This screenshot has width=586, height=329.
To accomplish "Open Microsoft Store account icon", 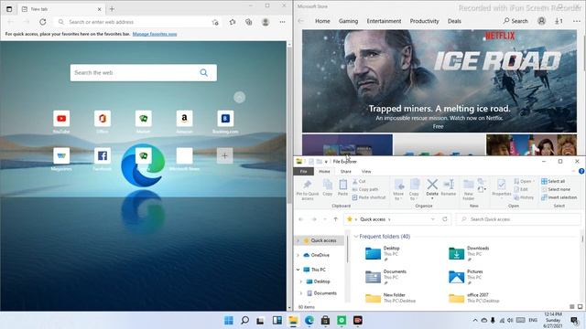I will [541, 21].
